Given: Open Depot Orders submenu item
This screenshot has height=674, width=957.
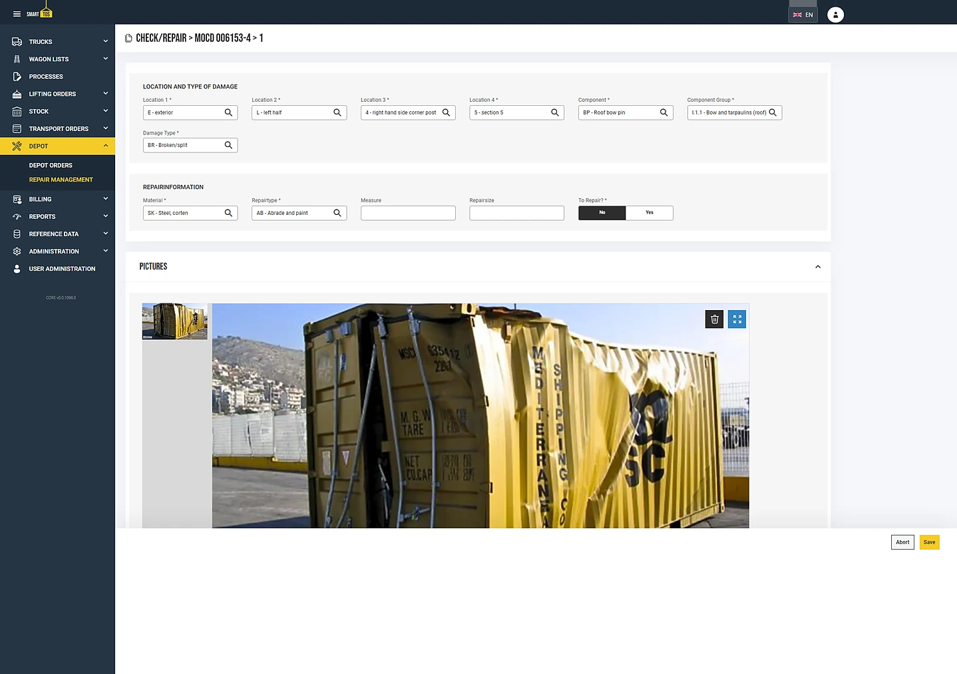Looking at the screenshot, I should tap(51, 166).
